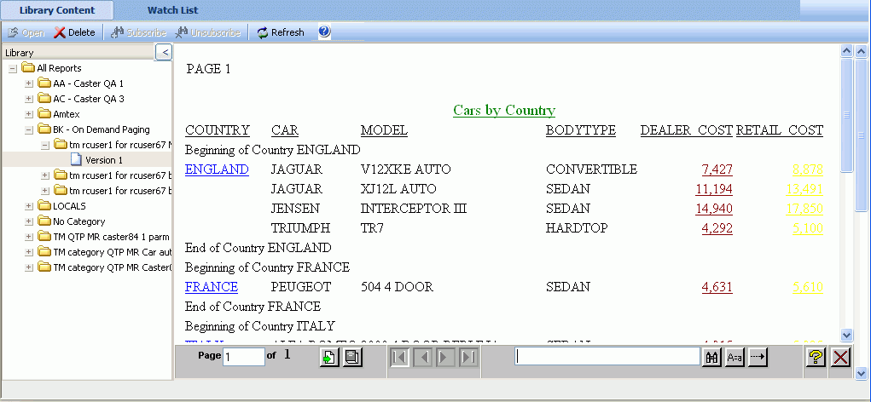The image size is (871, 402).
Task: Close viewer with red X icon
Action: click(840, 358)
